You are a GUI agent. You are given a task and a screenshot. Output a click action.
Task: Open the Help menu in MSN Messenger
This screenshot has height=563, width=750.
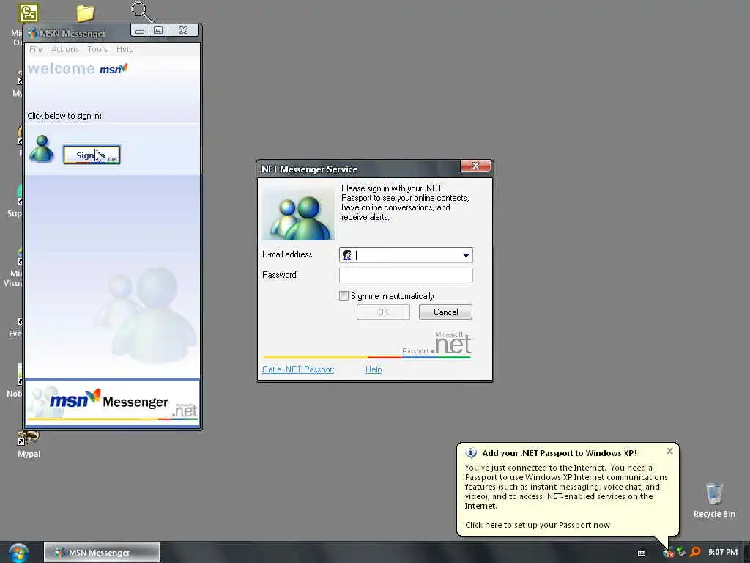[x=125, y=49]
